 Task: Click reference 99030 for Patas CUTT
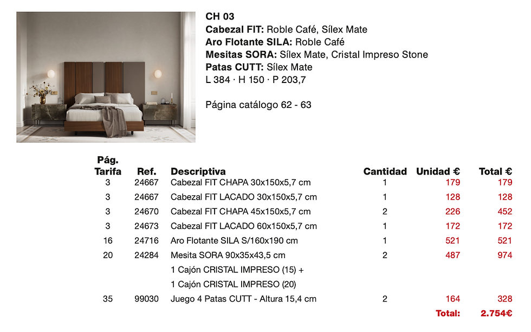[146, 299]
